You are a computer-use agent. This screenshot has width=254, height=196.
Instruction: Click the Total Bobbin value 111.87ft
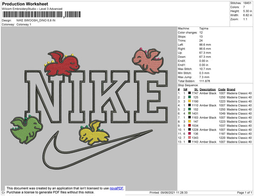coord(204,81)
